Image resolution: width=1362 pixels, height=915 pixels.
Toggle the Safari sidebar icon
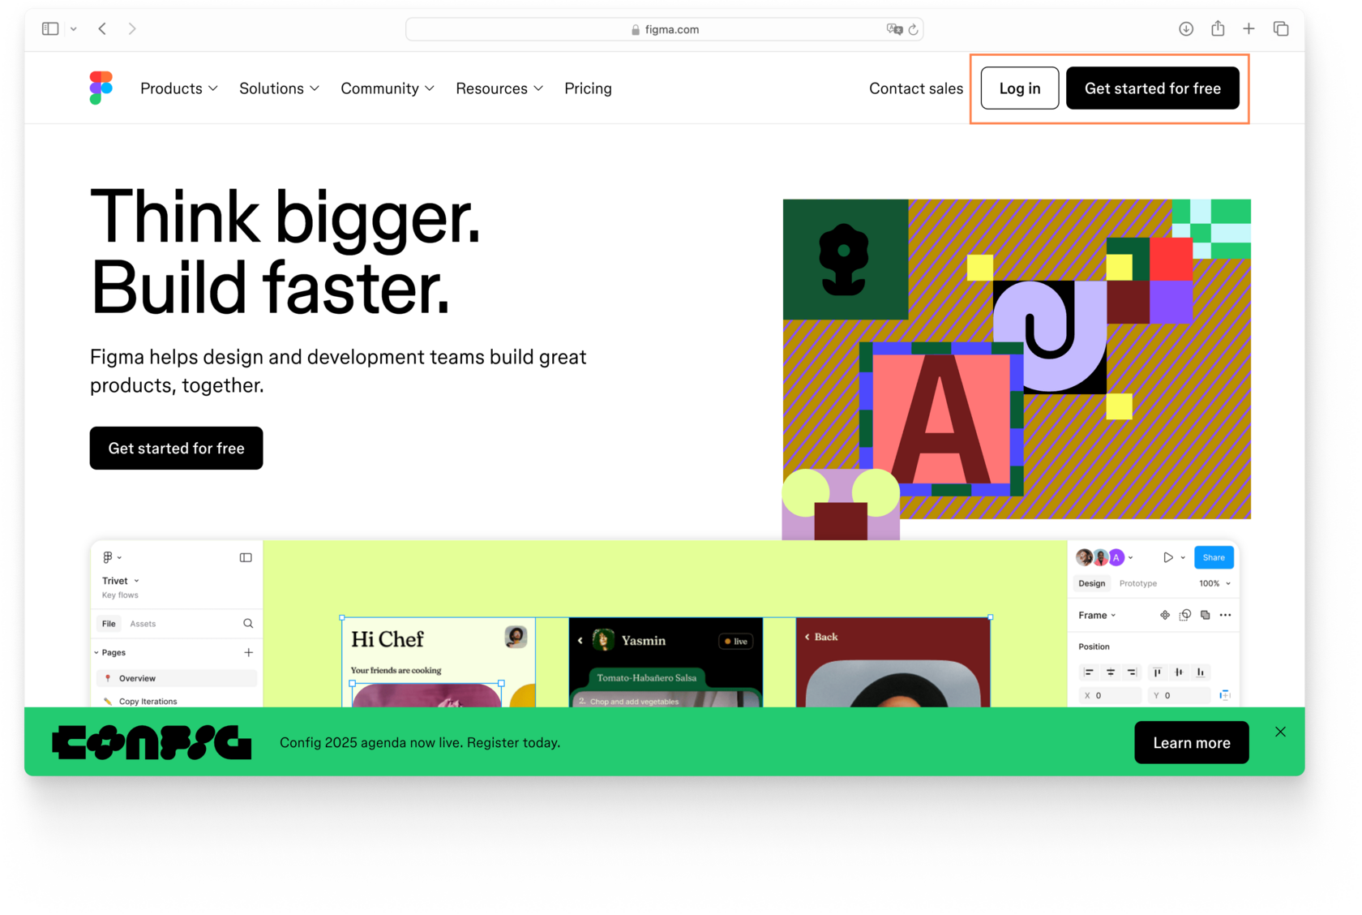pyautogui.click(x=50, y=28)
